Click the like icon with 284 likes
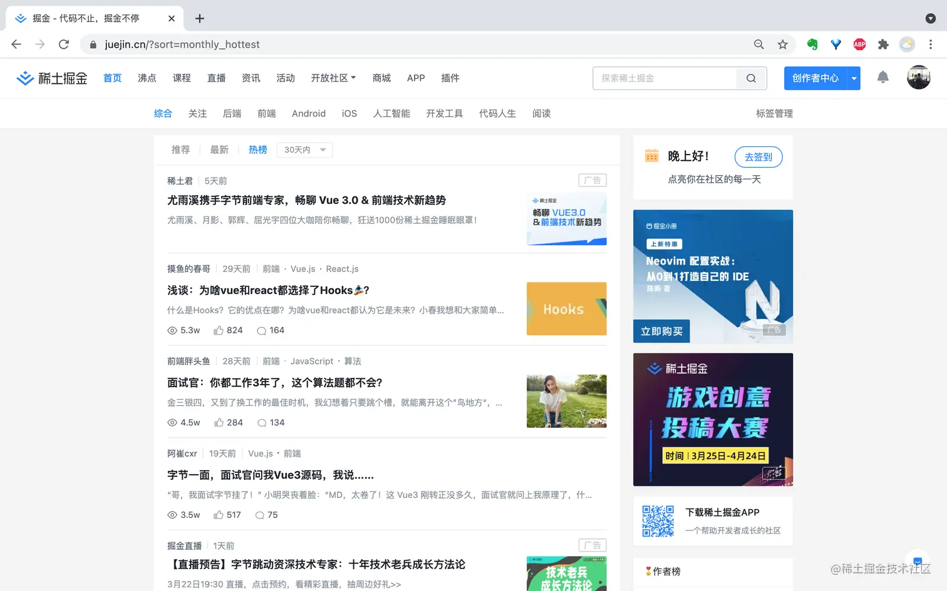947x591 pixels. (219, 423)
